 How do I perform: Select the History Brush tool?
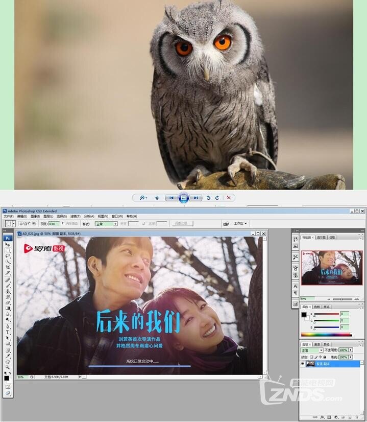coord(8,297)
